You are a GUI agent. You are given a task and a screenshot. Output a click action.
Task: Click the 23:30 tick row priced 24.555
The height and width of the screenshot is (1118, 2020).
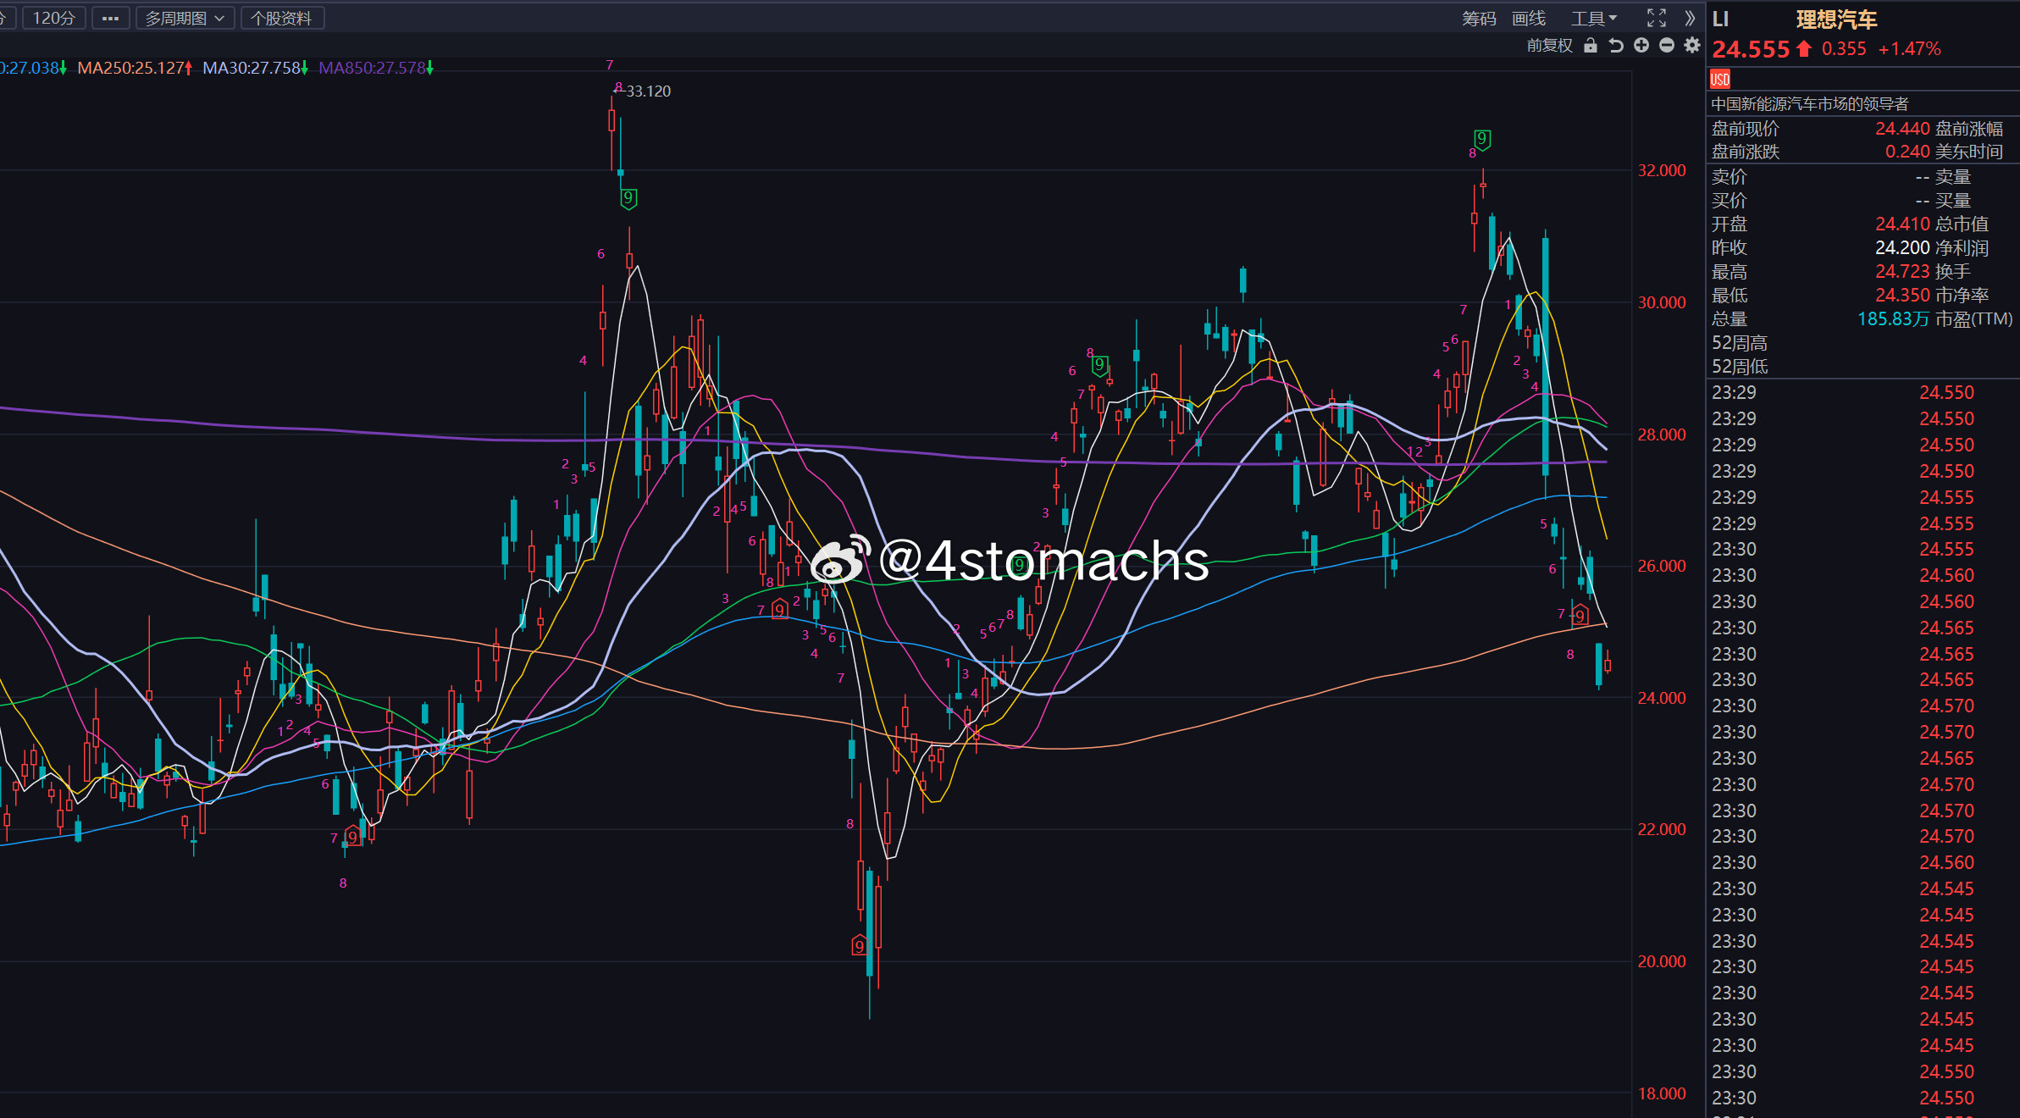pyautogui.click(x=1862, y=549)
